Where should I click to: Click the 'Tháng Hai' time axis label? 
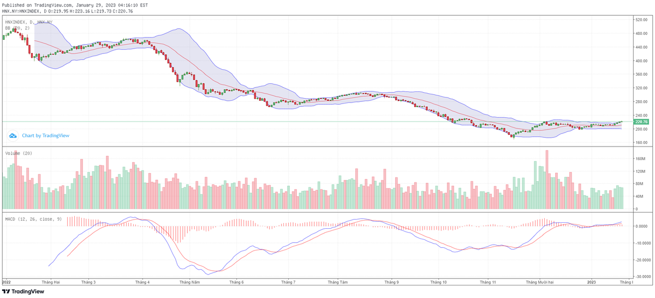[50, 282]
